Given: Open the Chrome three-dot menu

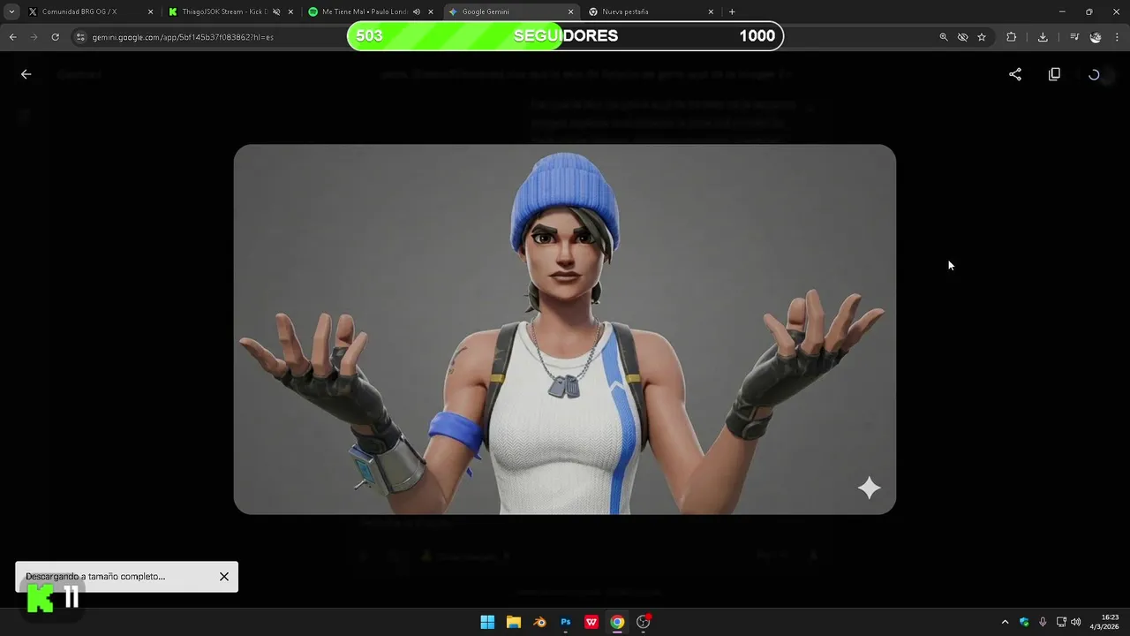Looking at the screenshot, I should 1118,37.
